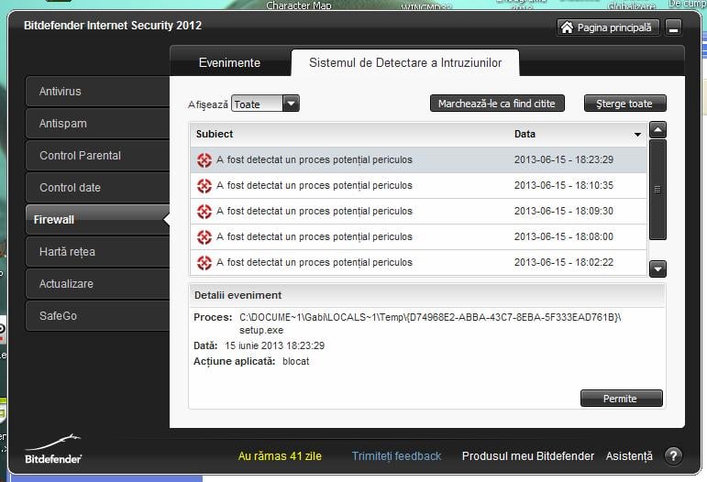This screenshot has height=482, width=707.
Task: Switch to the Evenimente tab
Action: click(x=229, y=62)
